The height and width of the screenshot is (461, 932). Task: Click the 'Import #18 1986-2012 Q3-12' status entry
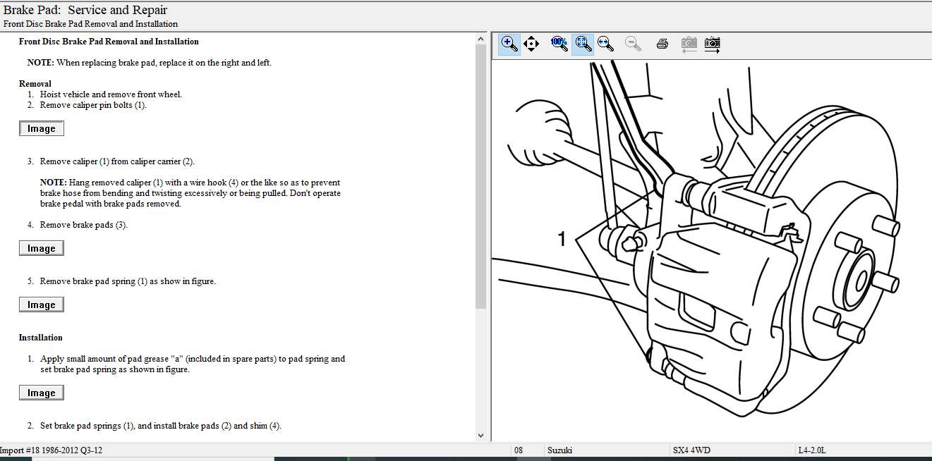coord(52,450)
